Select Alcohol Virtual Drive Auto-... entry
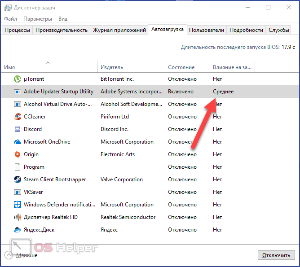The width and height of the screenshot is (300, 267). pyautogui.click(x=57, y=104)
